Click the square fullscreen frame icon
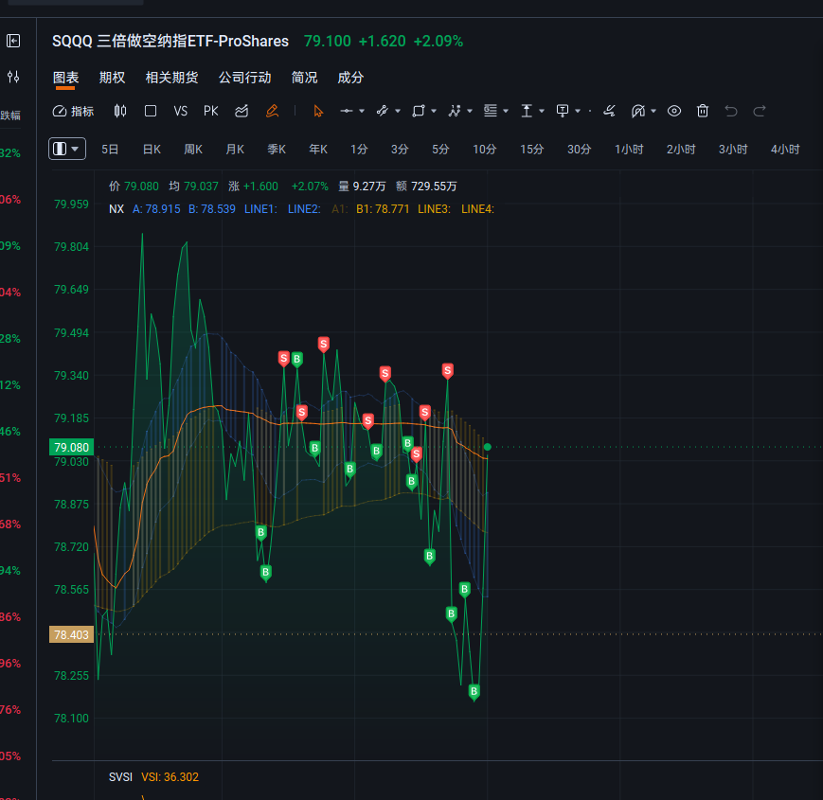The width and height of the screenshot is (823, 800). click(x=151, y=111)
